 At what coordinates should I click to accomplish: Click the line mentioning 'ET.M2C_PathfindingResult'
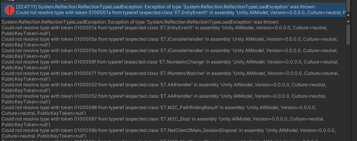159,110
